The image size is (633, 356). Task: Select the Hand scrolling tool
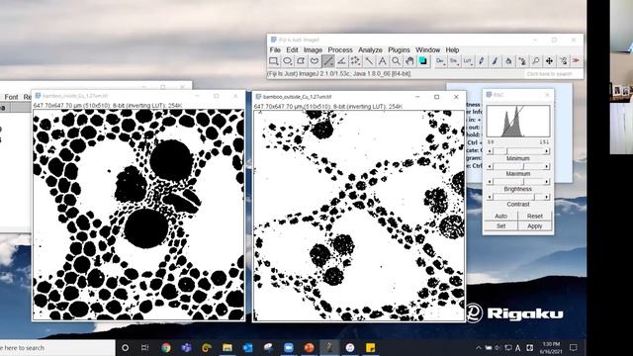pos(409,61)
